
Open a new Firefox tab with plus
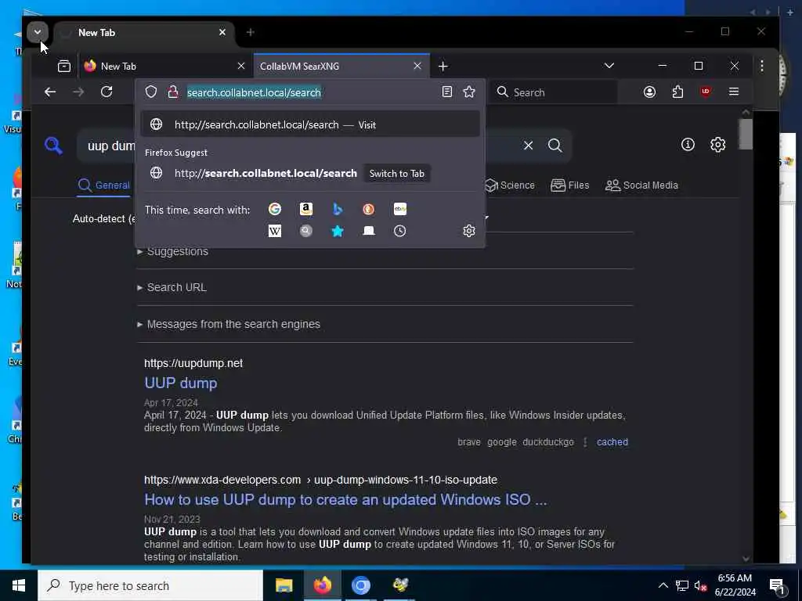point(443,67)
